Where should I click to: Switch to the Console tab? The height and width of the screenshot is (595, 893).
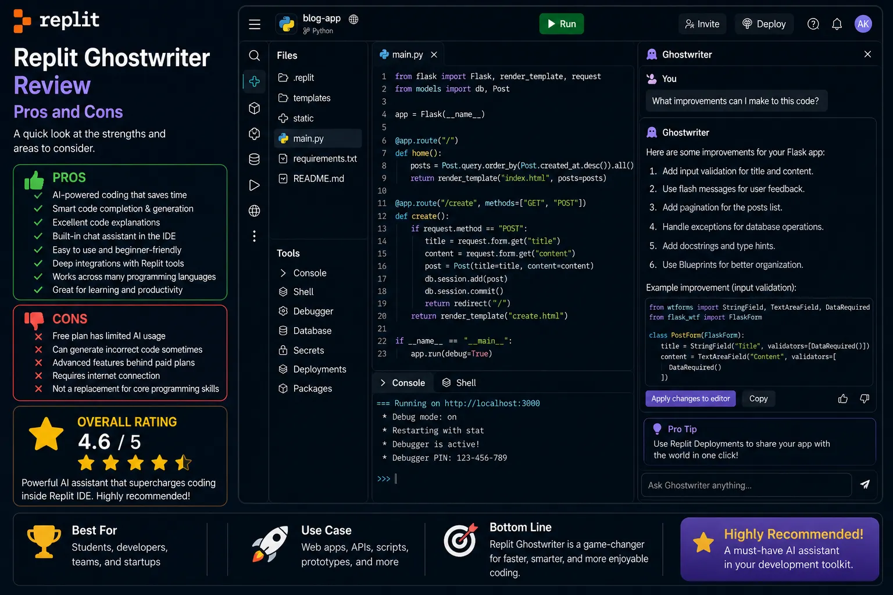coord(402,383)
